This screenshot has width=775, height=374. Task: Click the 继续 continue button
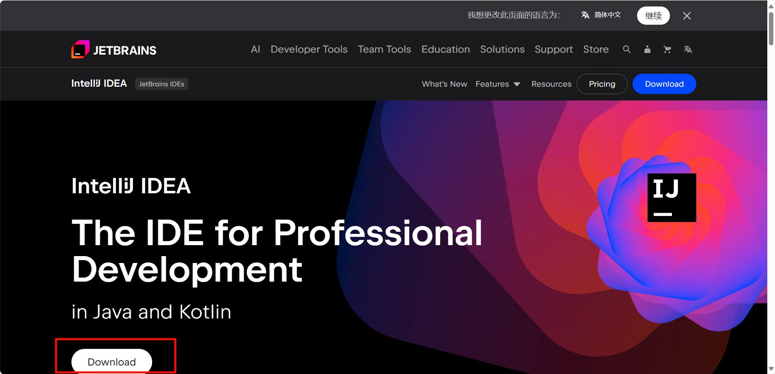653,16
